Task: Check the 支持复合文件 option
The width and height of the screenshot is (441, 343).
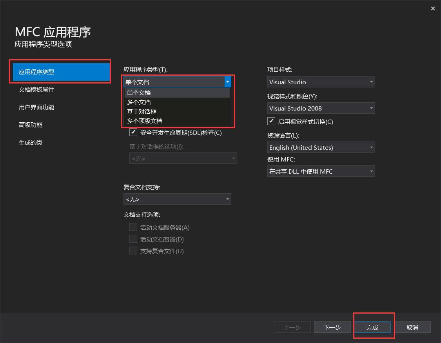Action: click(x=133, y=250)
